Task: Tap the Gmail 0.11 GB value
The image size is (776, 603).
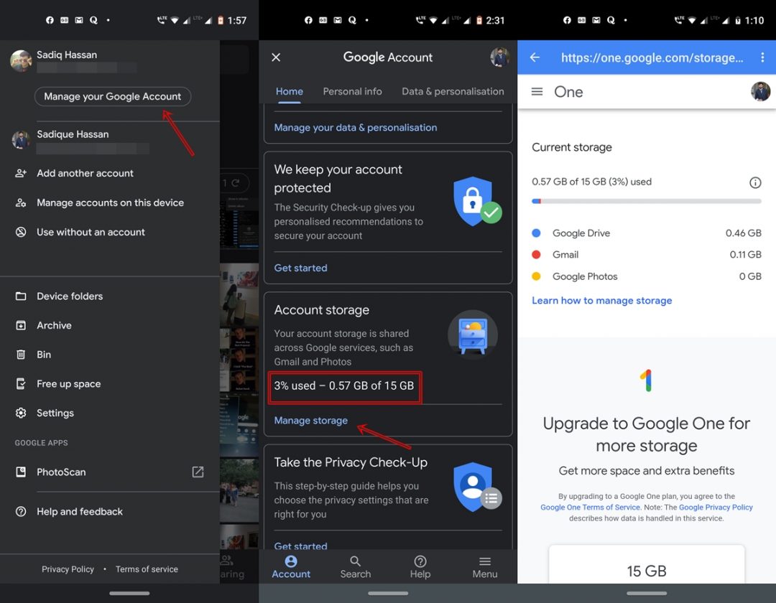Action: [745, 255]
